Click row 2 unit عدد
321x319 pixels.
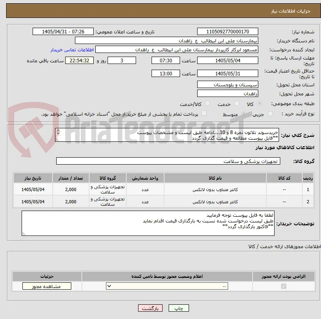pos(145,202)
